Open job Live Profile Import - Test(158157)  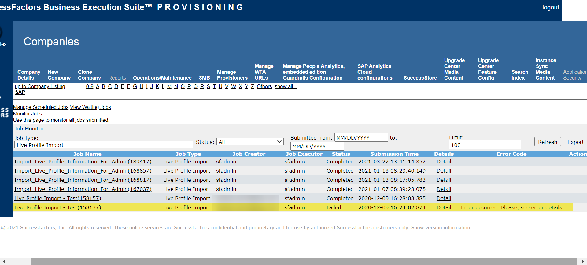tap(58, 198)
